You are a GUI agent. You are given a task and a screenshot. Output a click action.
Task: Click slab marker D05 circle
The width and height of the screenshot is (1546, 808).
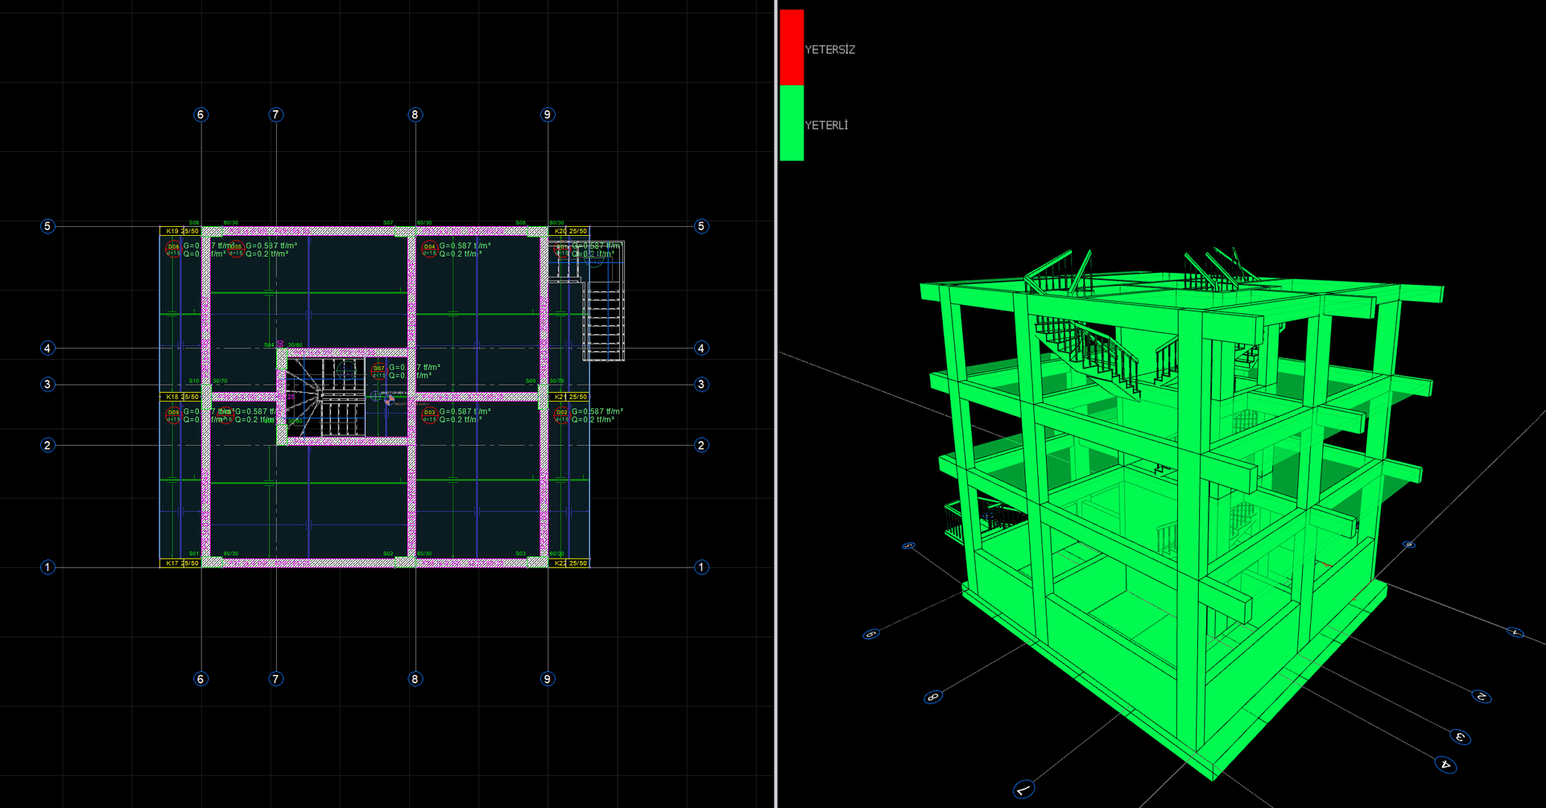236,249
